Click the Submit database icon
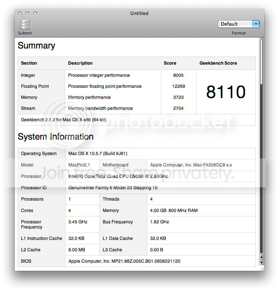 [25, 24]
